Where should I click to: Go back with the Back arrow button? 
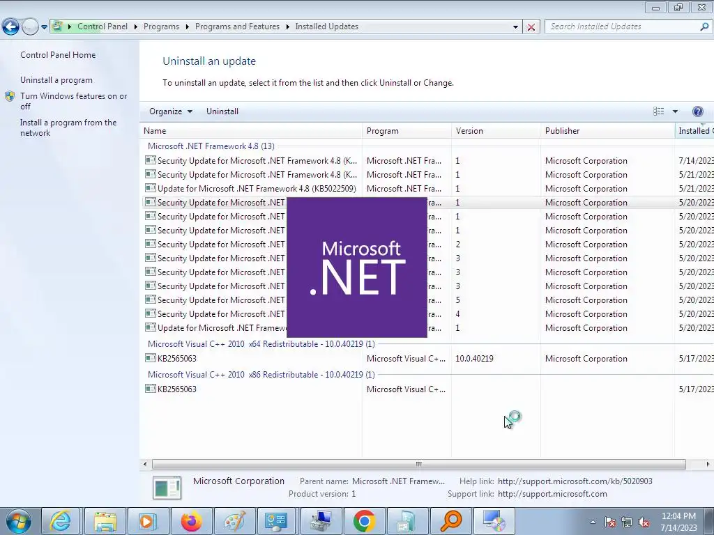tap(10, 27)
